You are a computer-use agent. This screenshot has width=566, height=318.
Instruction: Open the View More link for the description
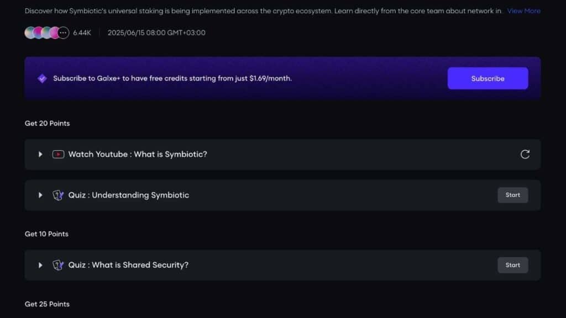523,10
